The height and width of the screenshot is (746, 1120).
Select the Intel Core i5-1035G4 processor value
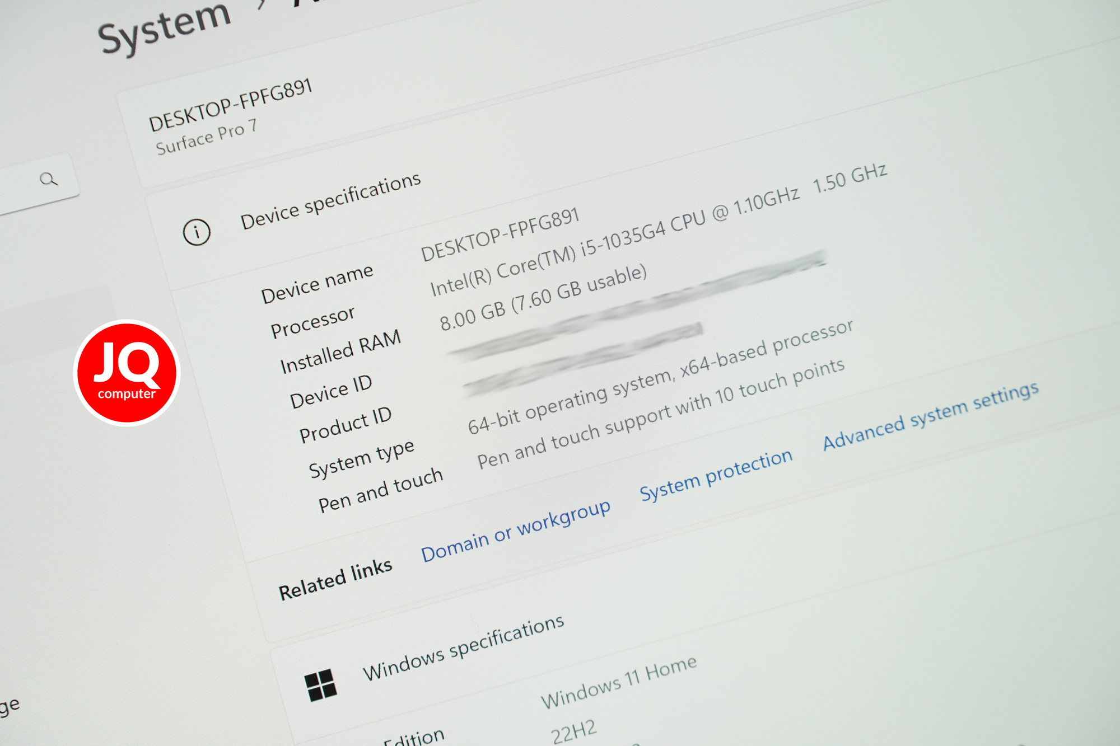tap(615, 241)
